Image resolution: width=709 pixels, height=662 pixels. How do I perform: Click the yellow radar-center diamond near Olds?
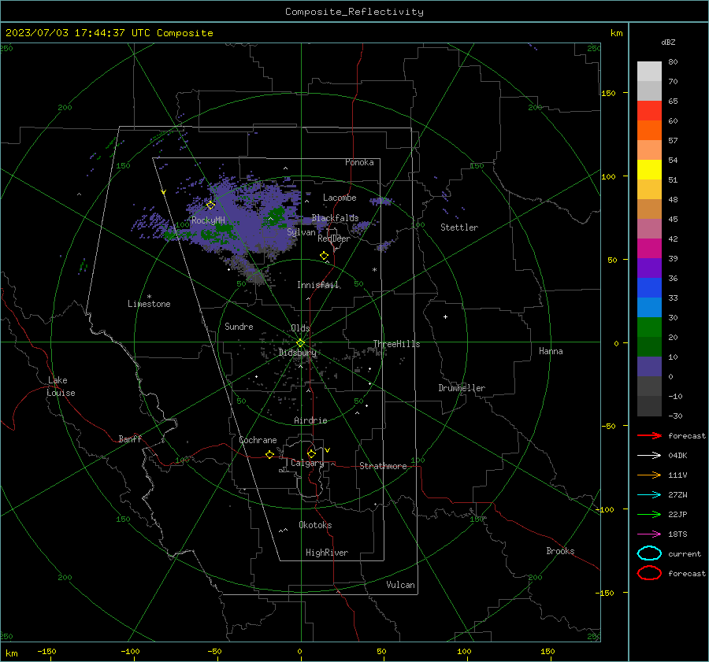point(301,342)
